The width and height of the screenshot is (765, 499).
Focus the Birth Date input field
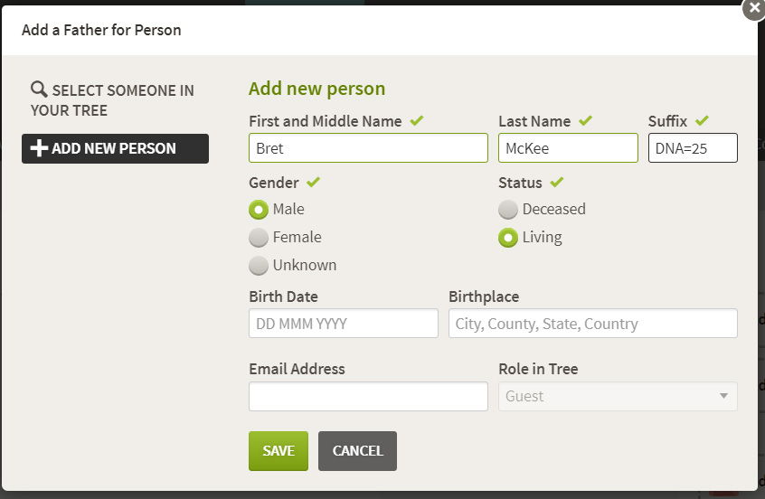(x=344, y=323)
